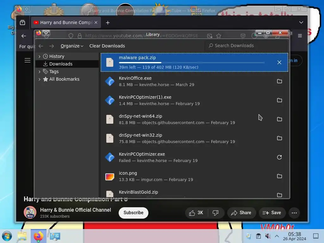Like the YouTube video
Viewport: 324px width, 243px height.
(x=196, y=213)
